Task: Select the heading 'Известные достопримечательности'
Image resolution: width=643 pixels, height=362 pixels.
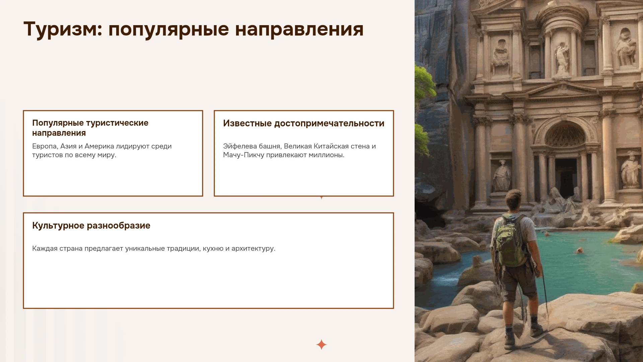Action: click(x=303, y=123)
